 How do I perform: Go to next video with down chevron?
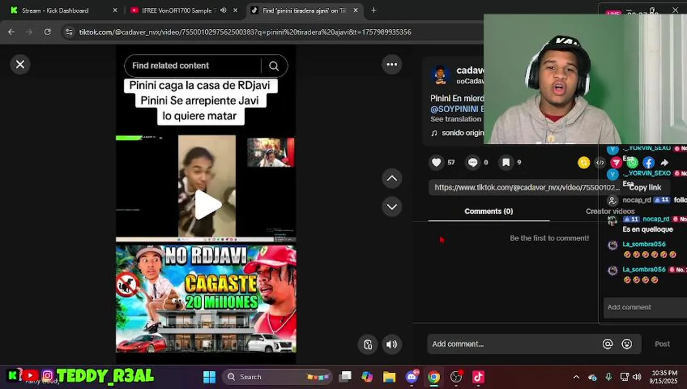[x=392, y=206]
